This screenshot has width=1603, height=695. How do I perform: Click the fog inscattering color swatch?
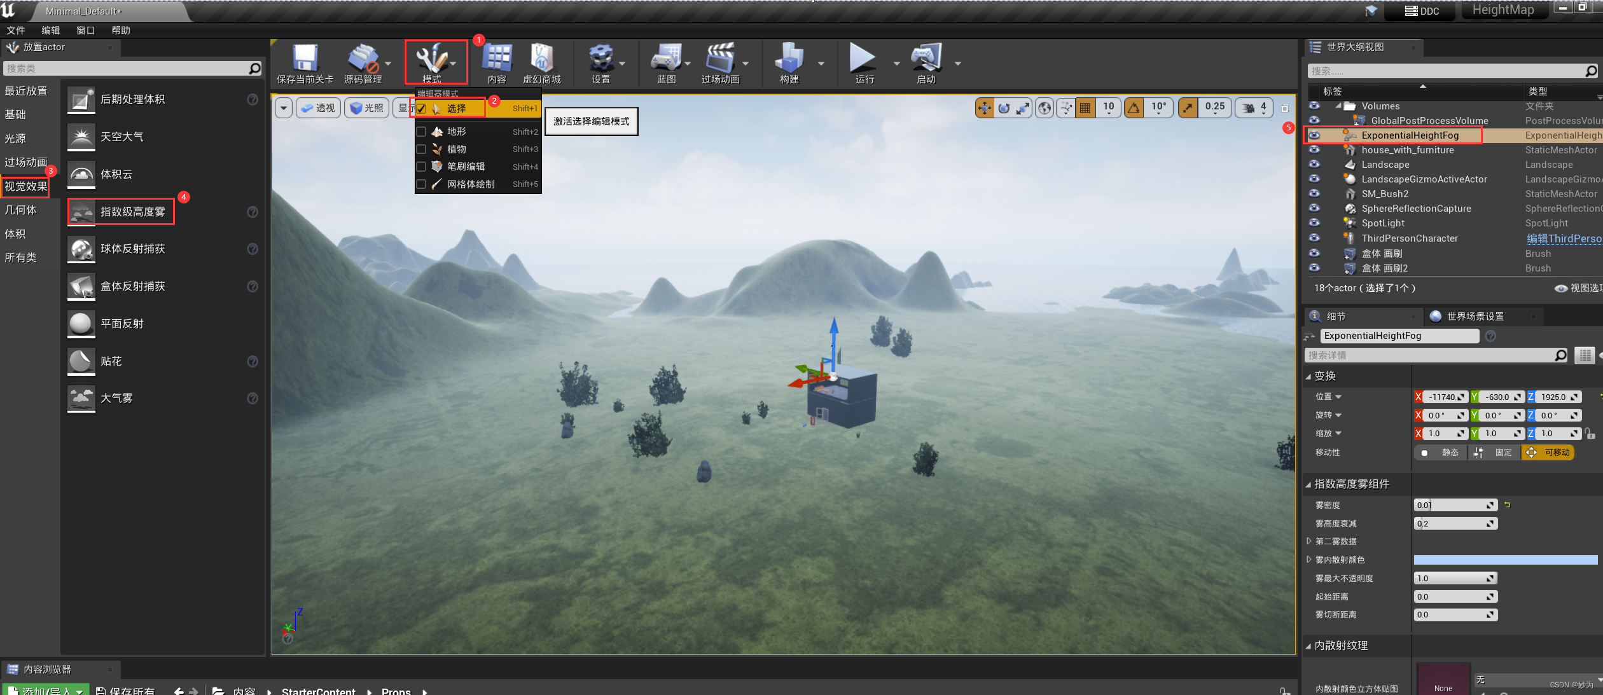tap(1505, 560)
